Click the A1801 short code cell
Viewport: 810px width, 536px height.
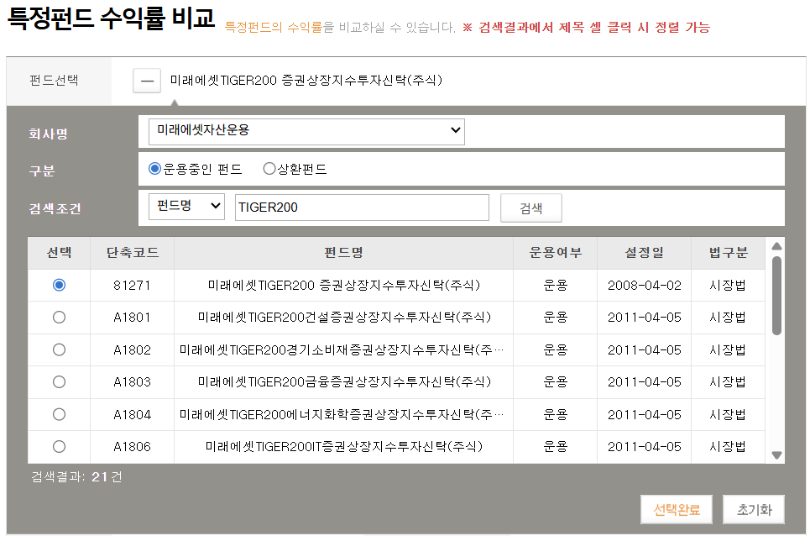coord(133,318)
